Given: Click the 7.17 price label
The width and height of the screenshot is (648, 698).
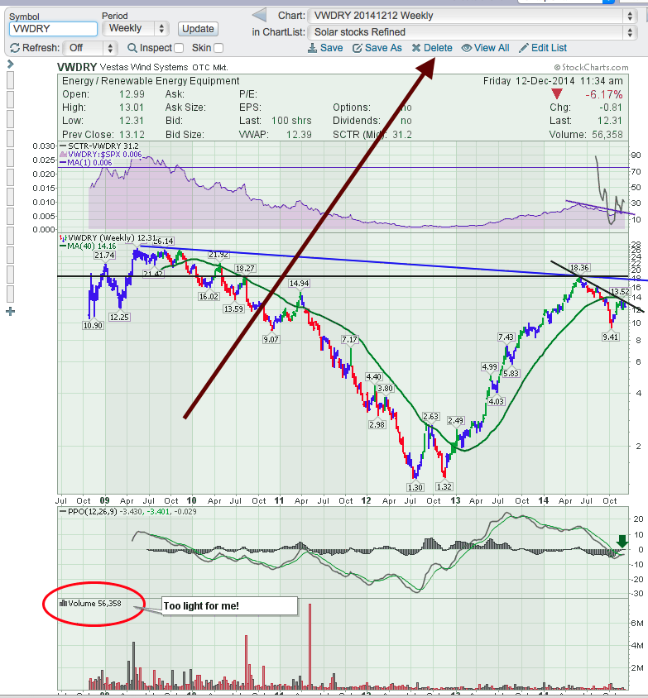Looking at the screenshot, I should point(349,340).
